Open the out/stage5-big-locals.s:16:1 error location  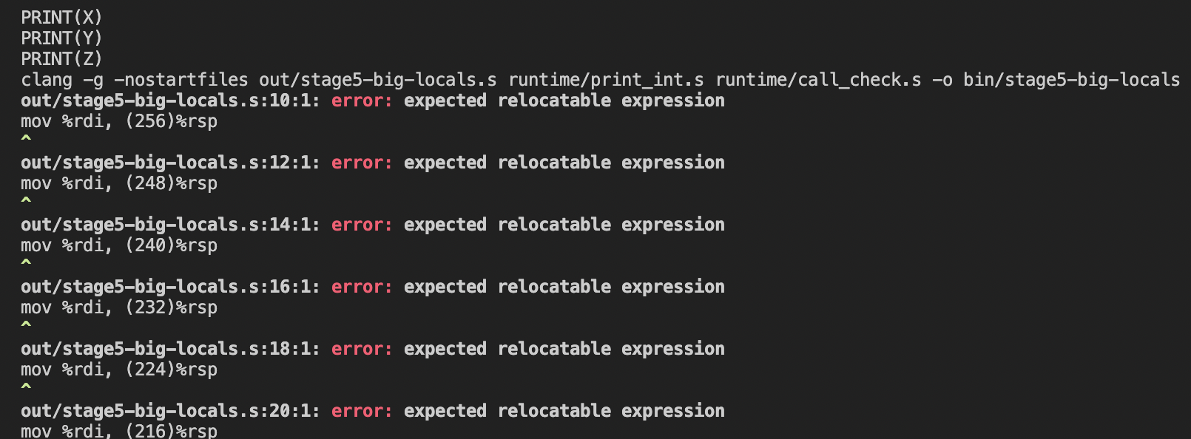click(170, 287)
